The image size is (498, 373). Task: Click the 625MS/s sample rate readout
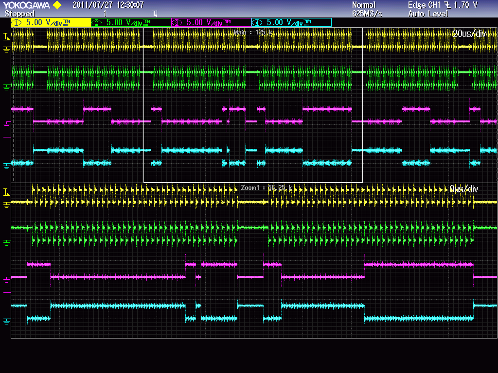pyautogui.click(x=367, y=14)
